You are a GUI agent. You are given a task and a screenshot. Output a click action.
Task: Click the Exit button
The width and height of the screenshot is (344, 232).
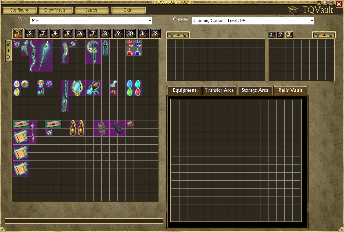(128, 10)
